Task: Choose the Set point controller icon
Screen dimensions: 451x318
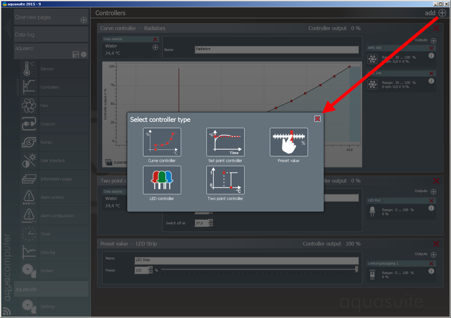Action: pos(225,142)
